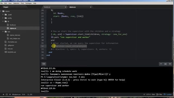Click the _build folder icon
Viewport: 174px width, 98px height.
(6, 14)
